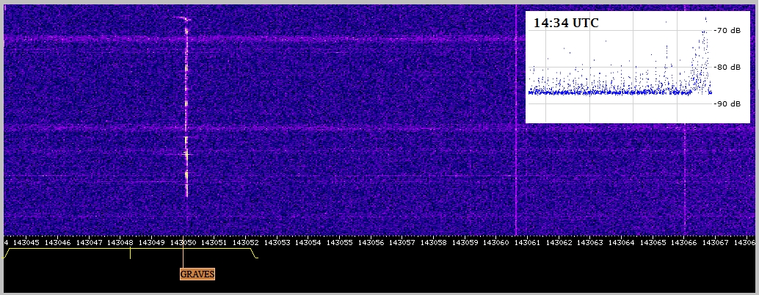Click the 143059 frequency scale label
Image resolution: width=759 pixels, height=295 pixels.
465,242
